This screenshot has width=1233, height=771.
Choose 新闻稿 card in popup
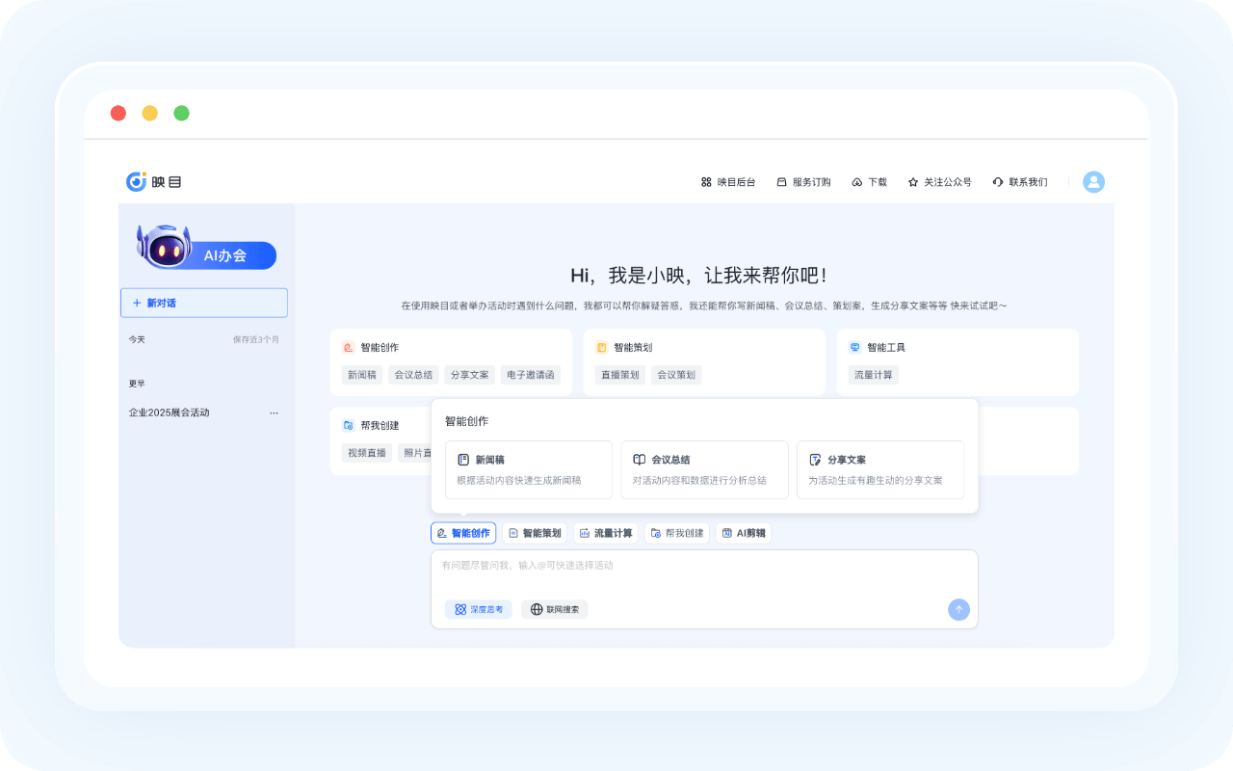pyautogui.click(x=529, y=469)
